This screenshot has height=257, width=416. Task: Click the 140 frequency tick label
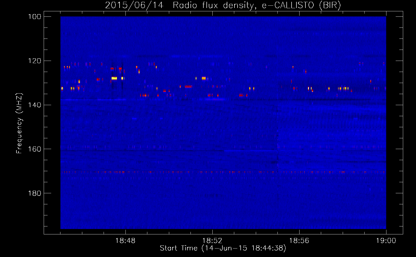click(34, 105)
